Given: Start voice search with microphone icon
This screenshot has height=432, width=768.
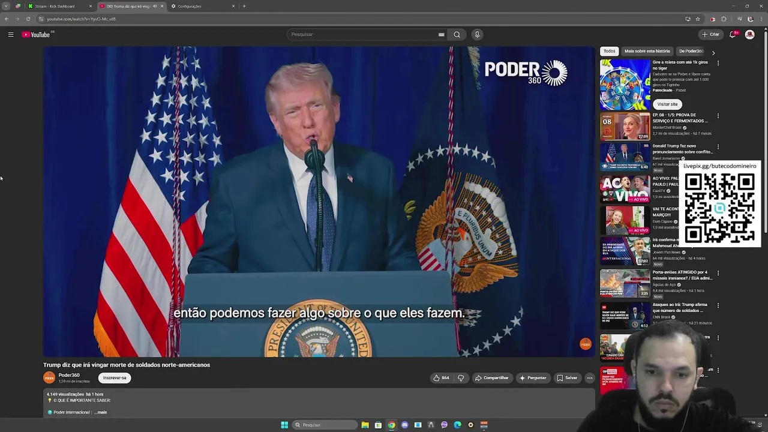Looking at the screenshot, I should pos(477,34).
